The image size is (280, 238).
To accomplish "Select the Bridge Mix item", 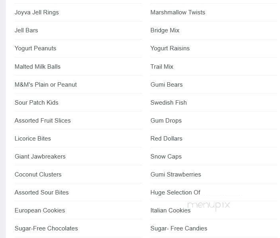I will pos(165,30).
